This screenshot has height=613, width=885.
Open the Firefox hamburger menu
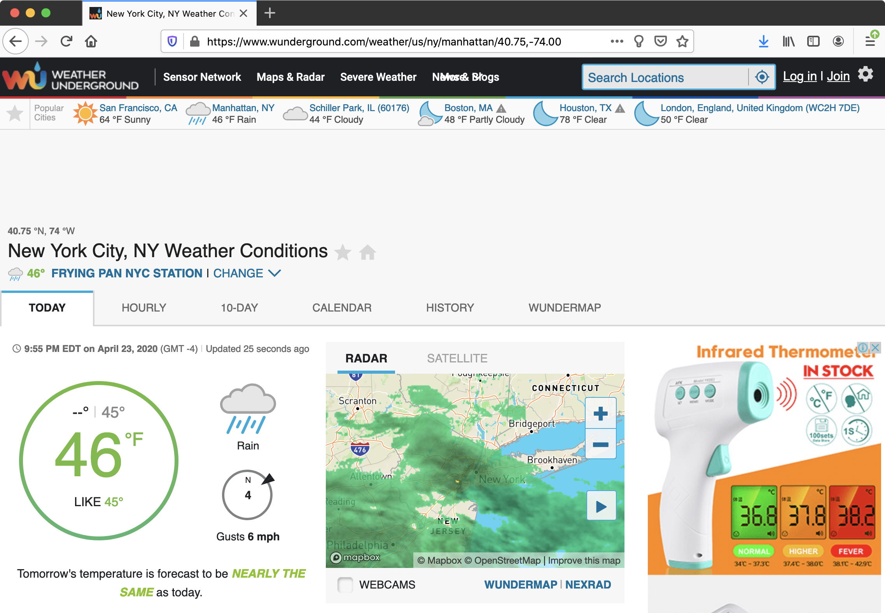tap(870, 41)
